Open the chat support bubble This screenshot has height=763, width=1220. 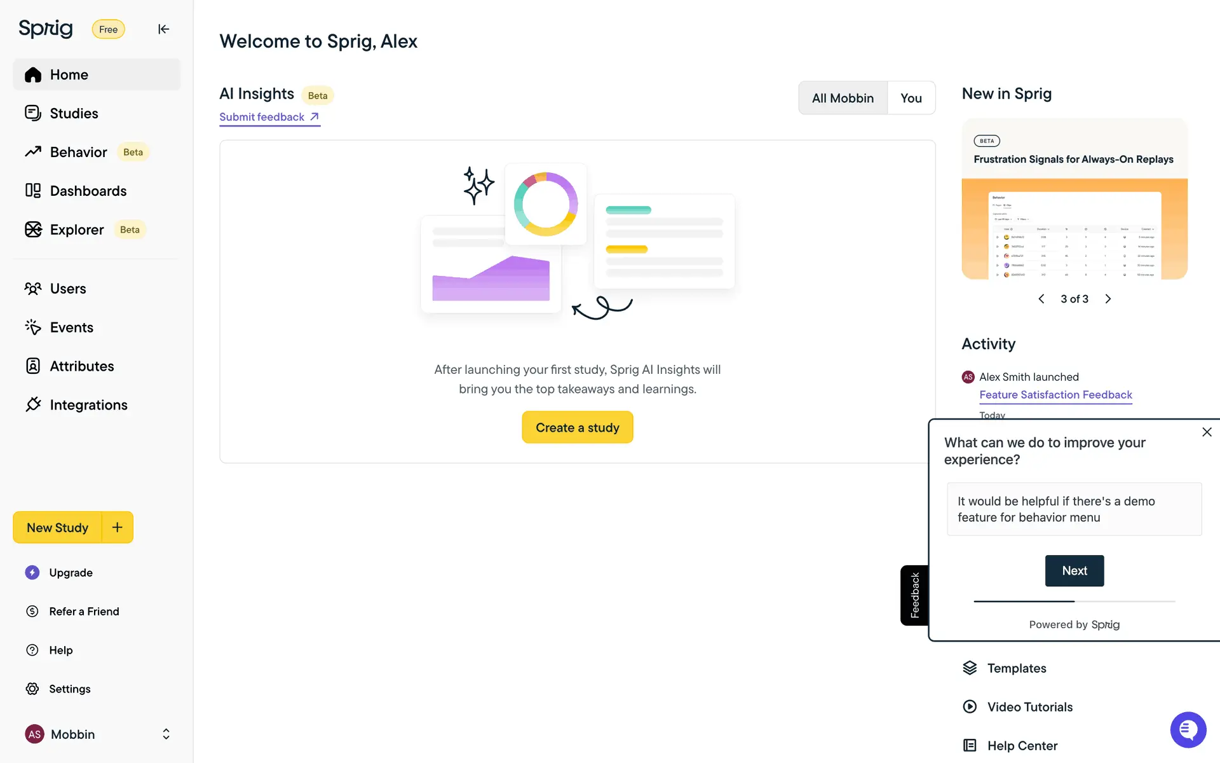coord(1188,730)
